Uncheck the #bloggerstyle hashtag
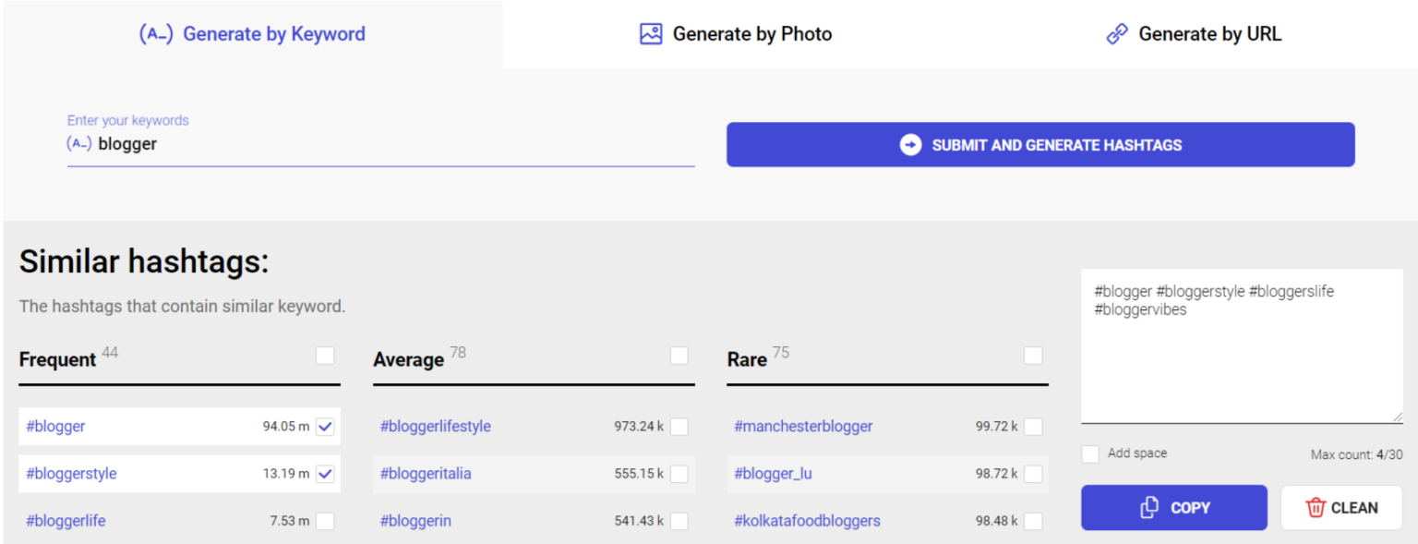 (x=325, y=474)
